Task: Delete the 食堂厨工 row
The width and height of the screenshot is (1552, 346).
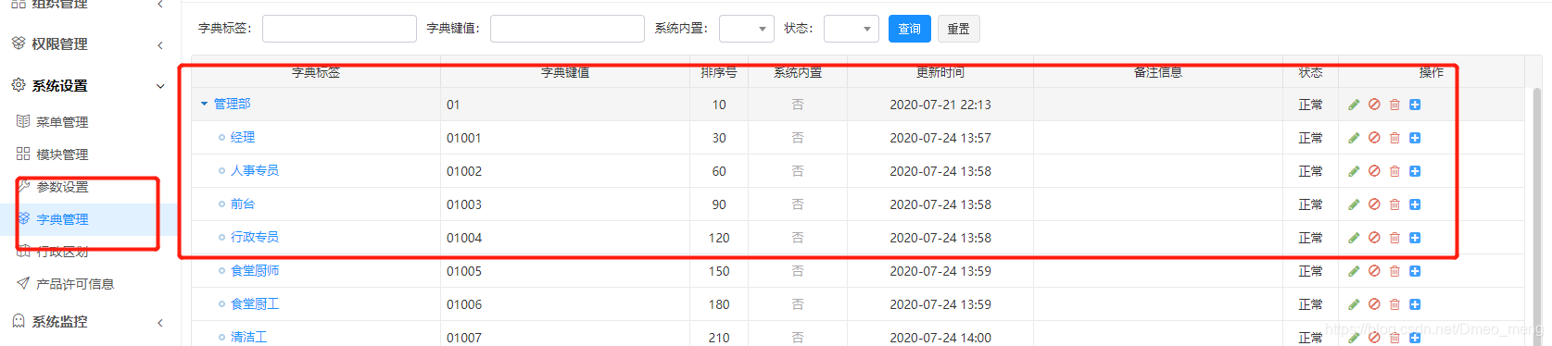Action: click(1394, 304)
